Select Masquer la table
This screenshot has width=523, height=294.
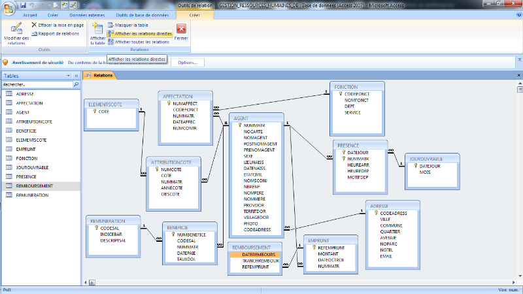click(131, 25)
